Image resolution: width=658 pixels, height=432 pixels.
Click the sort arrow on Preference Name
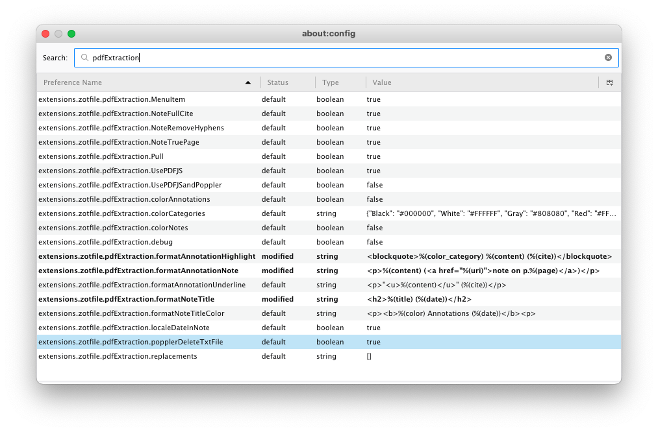248,82
